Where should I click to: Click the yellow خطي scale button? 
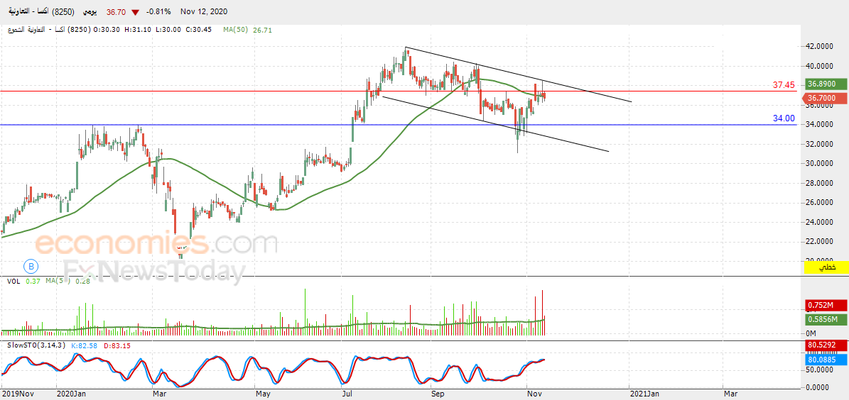827,267
